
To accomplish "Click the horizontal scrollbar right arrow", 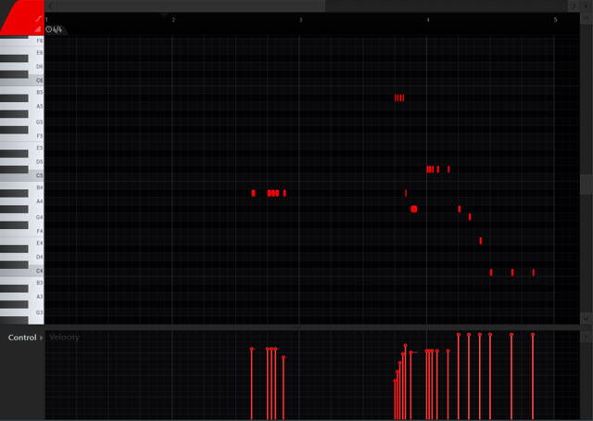I will click(x=574, y=6).
